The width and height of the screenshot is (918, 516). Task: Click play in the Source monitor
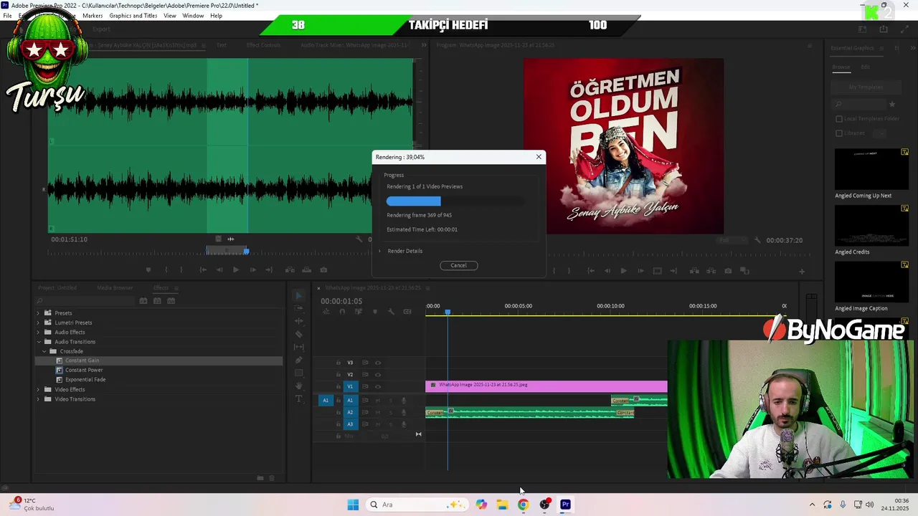[235, 270]
